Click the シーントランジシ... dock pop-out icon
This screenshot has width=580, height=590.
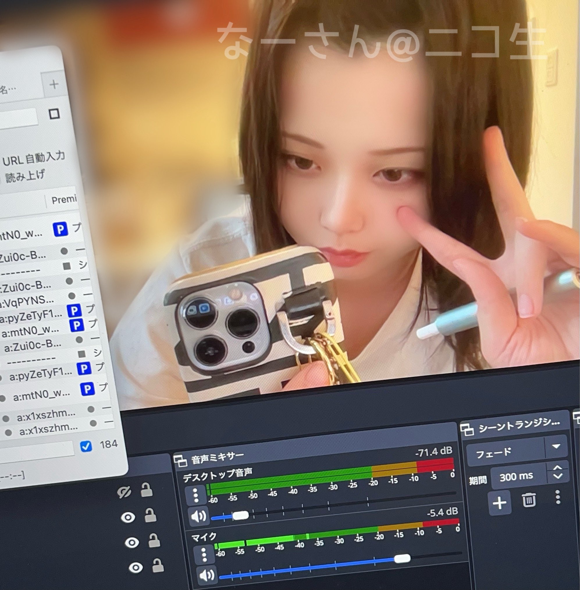(467, 430)
